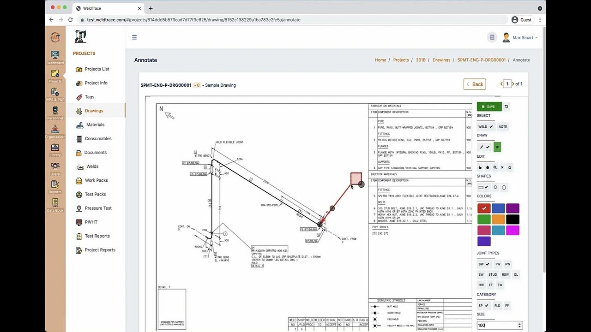591x332 pixels.
Task: Select the star edit tool
Action: pyautogui.click(x=510, y=167)
